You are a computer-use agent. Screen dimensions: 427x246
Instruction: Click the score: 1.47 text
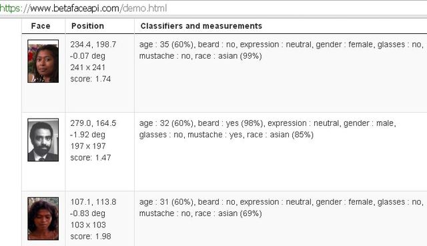click(x=91, y=157)
